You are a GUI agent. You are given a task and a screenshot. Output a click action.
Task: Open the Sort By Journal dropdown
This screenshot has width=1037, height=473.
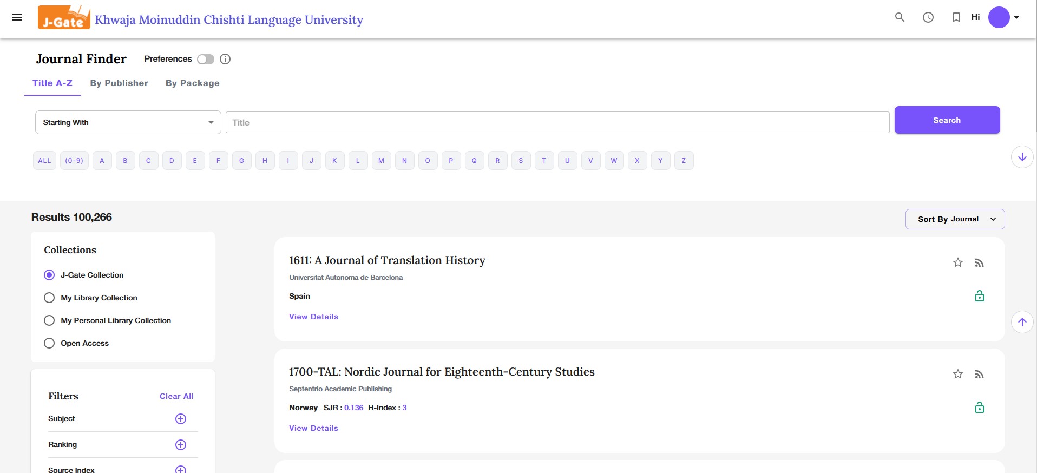point(955,219)
